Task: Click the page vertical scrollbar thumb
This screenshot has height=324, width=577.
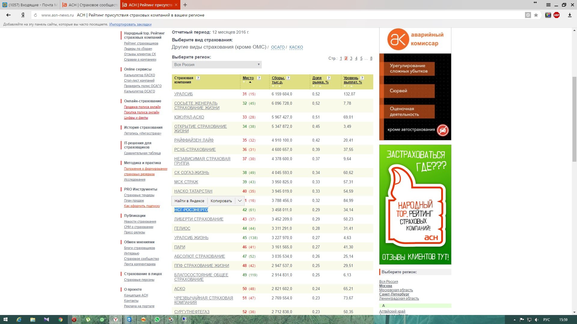Action: click(x=574, y=119)
